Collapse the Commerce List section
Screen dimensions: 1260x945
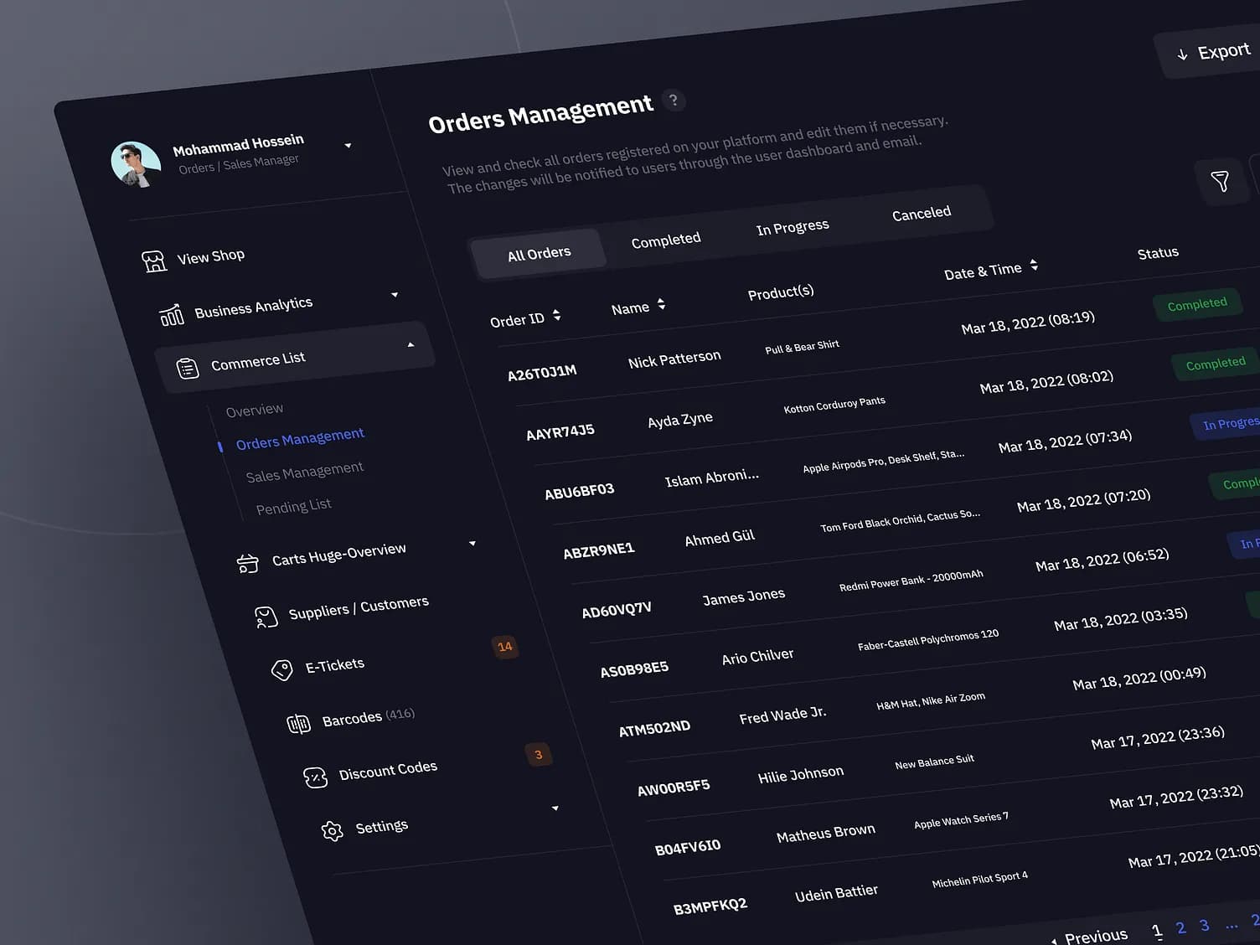coord(410,343)
